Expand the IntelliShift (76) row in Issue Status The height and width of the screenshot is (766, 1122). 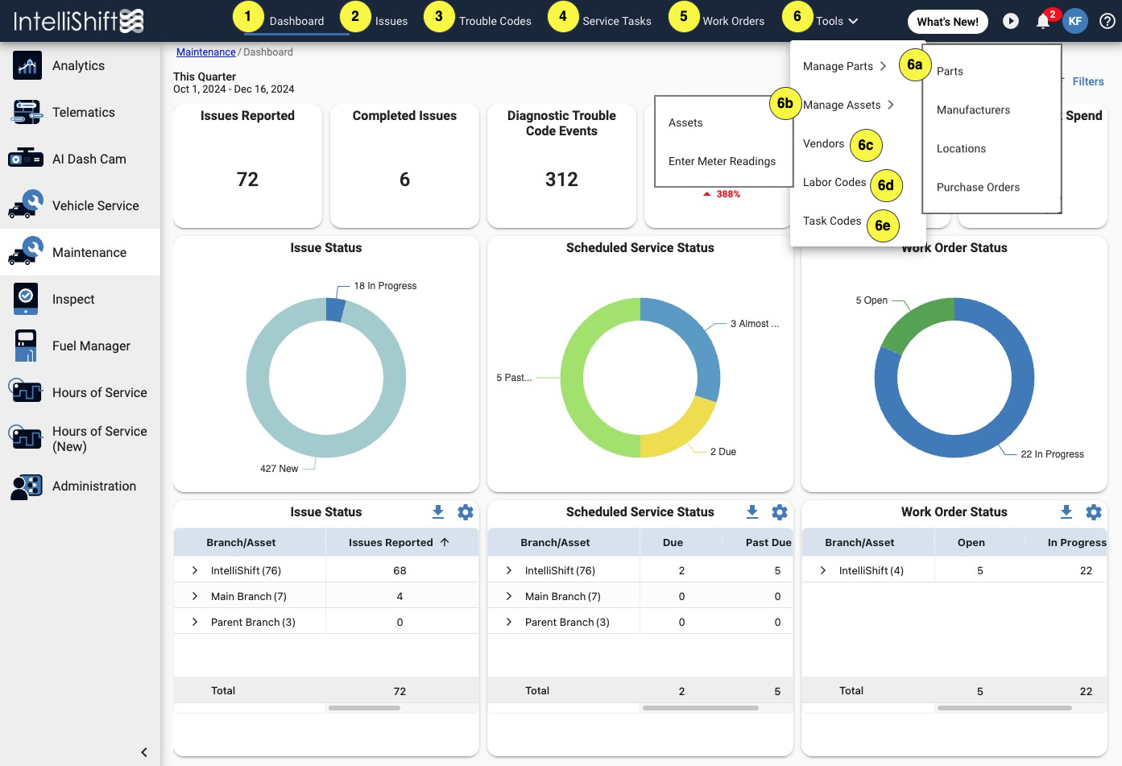(x=195, y=570)
